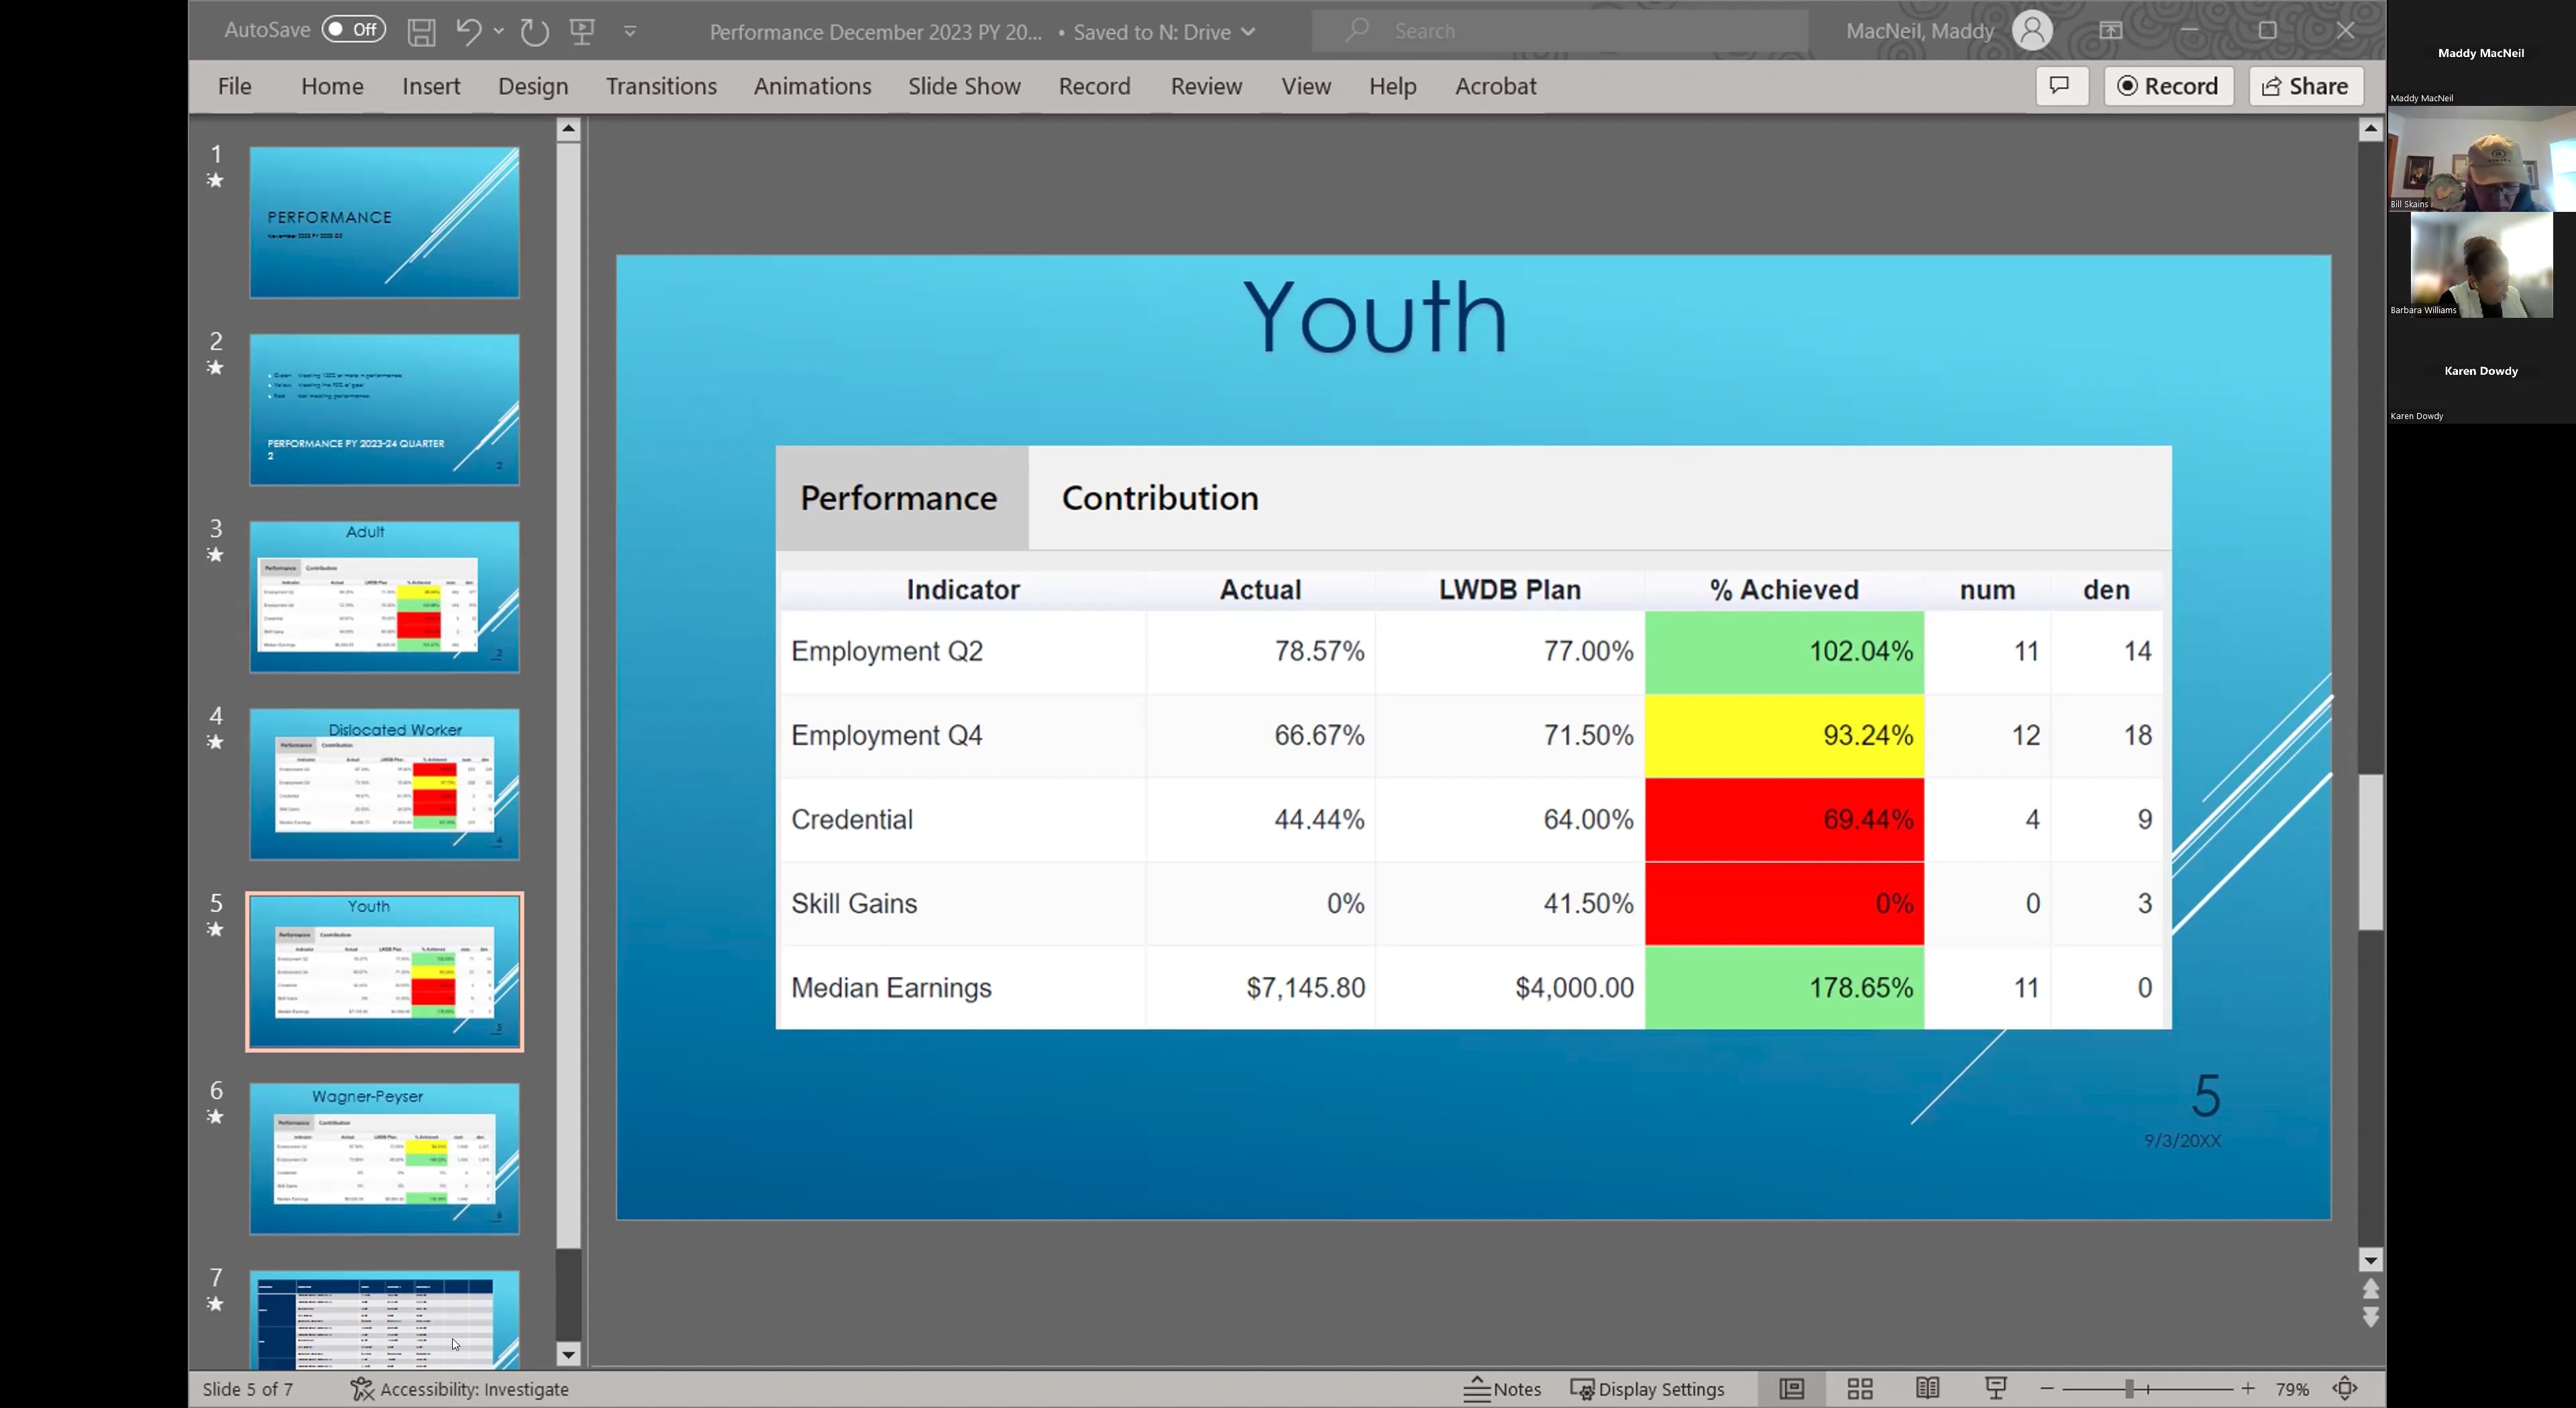Open Customize Quick Access Toolbar dropdown
Image resolution: width=2576 pixels, height=1408 pixels.
[630, 31]
